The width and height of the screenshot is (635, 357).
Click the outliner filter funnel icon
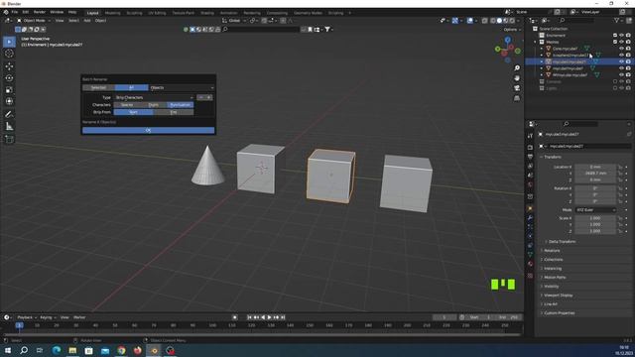(x=617, y=20)
